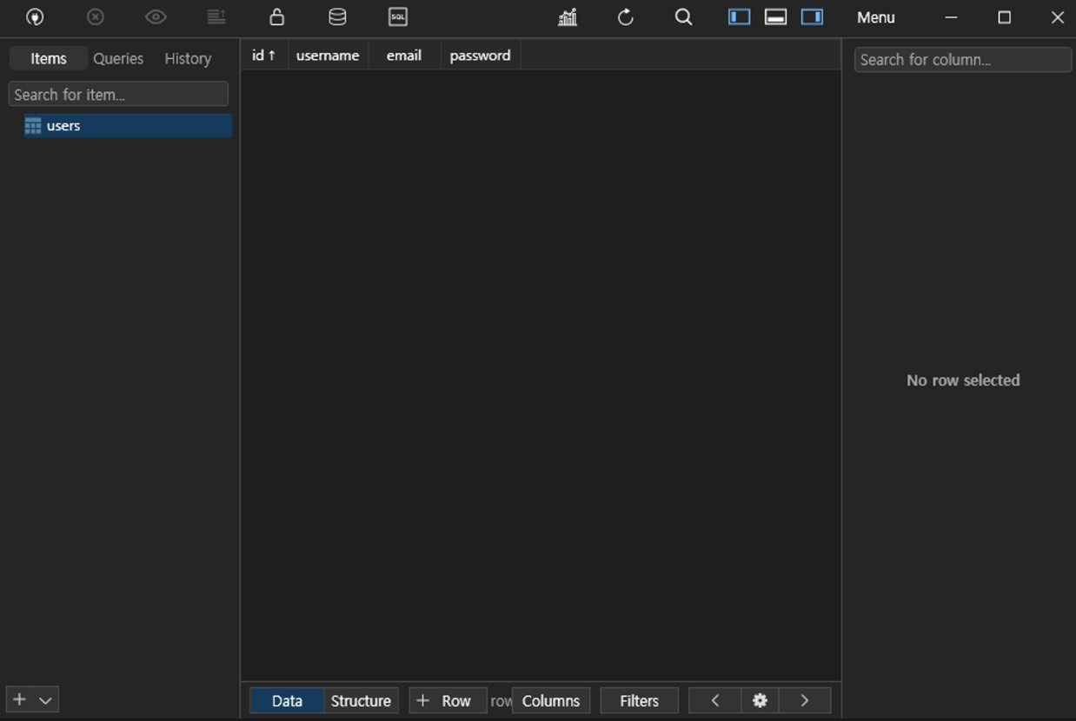
Task: Click the magnifying glass search icon
Action: coord(684,17)
